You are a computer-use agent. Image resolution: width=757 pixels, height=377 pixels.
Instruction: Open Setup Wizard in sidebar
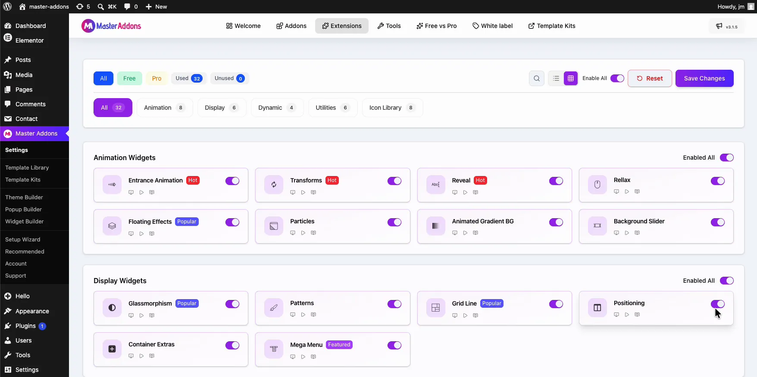click(22, 239)
